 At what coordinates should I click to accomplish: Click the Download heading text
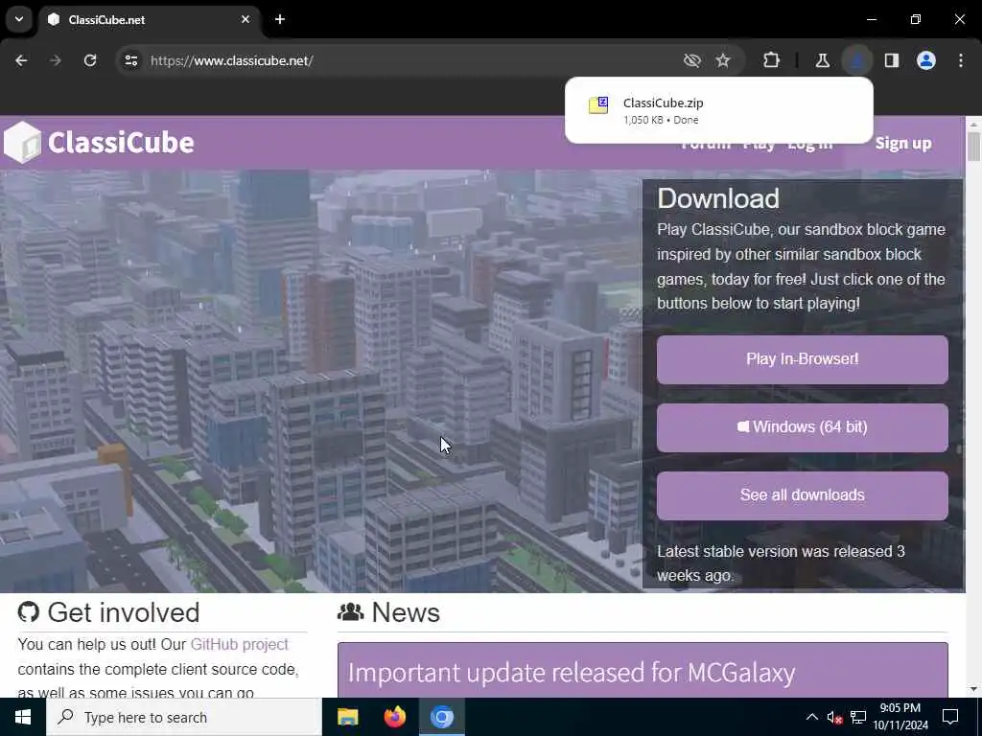click(x=718, y=198)
